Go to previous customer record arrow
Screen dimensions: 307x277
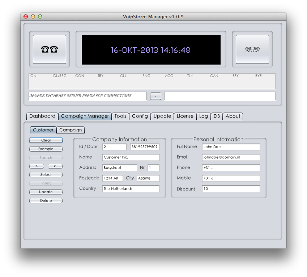37,166
